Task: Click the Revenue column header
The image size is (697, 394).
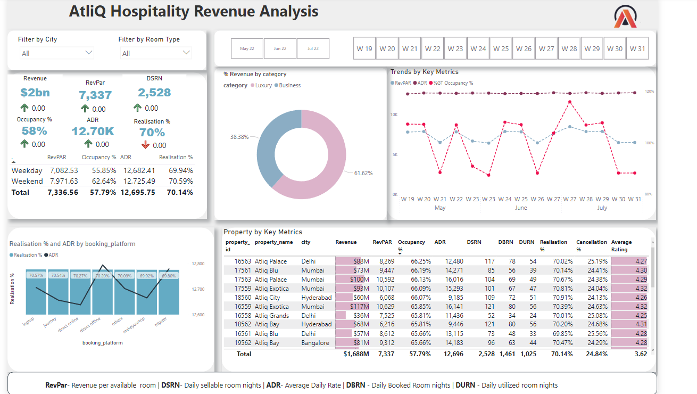Action: 346,242
